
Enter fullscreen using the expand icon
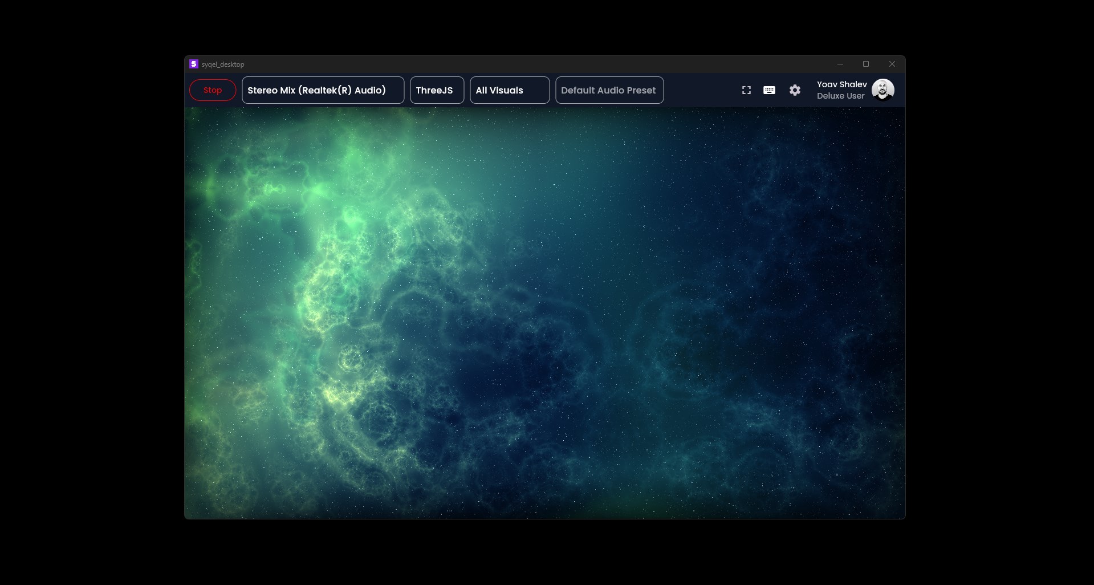coord(746,90)
